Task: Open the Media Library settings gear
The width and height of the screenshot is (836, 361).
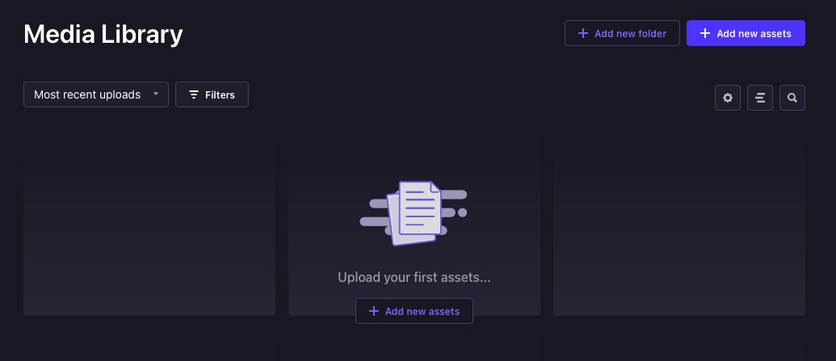Action: point(728,98)
